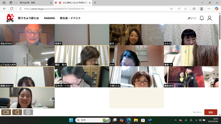Select 山下@北九州市 video tile
221x124 pixels.
click(27, 56)
